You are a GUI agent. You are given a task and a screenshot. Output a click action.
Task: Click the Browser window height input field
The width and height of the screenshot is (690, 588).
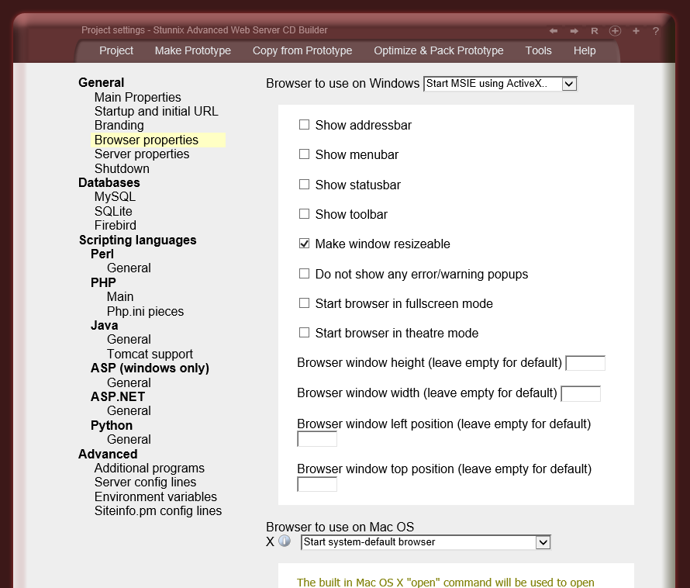click(x=585, y=362)
